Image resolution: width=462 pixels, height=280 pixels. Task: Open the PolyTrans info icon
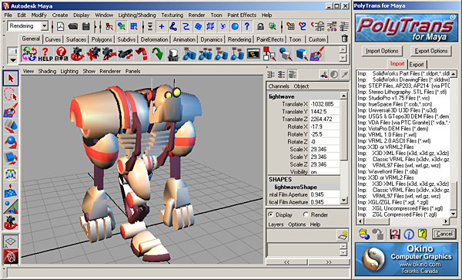point(409,234)
